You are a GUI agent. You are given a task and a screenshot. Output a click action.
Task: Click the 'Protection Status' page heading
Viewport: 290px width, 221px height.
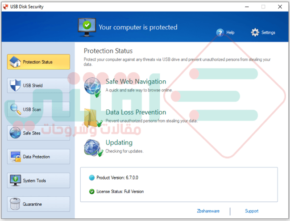click(108, 51)
